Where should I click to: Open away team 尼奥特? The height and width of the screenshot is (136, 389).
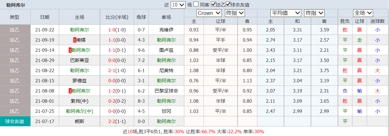(x=166, y=70)
